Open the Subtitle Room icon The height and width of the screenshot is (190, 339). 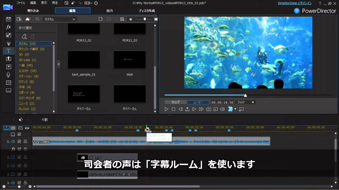tap(8, 91)
